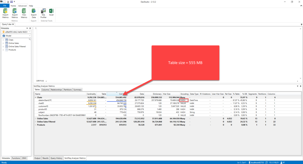This screenshot has width=303, height=164.
Task: Select the Tables metrics tab
Action: tap(37, 90)
